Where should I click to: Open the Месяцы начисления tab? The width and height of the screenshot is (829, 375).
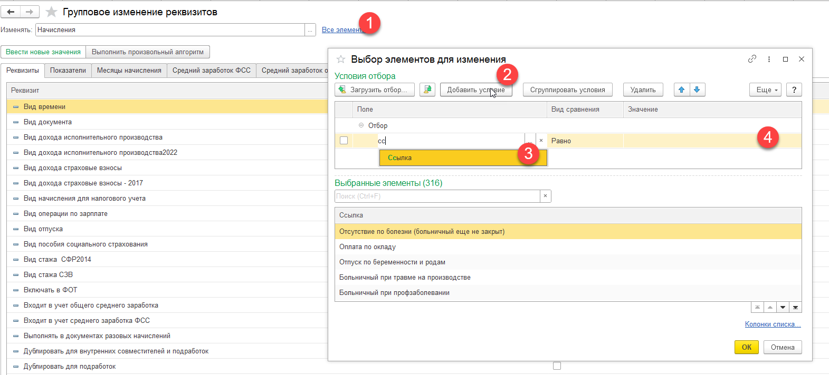coord(129,71)
